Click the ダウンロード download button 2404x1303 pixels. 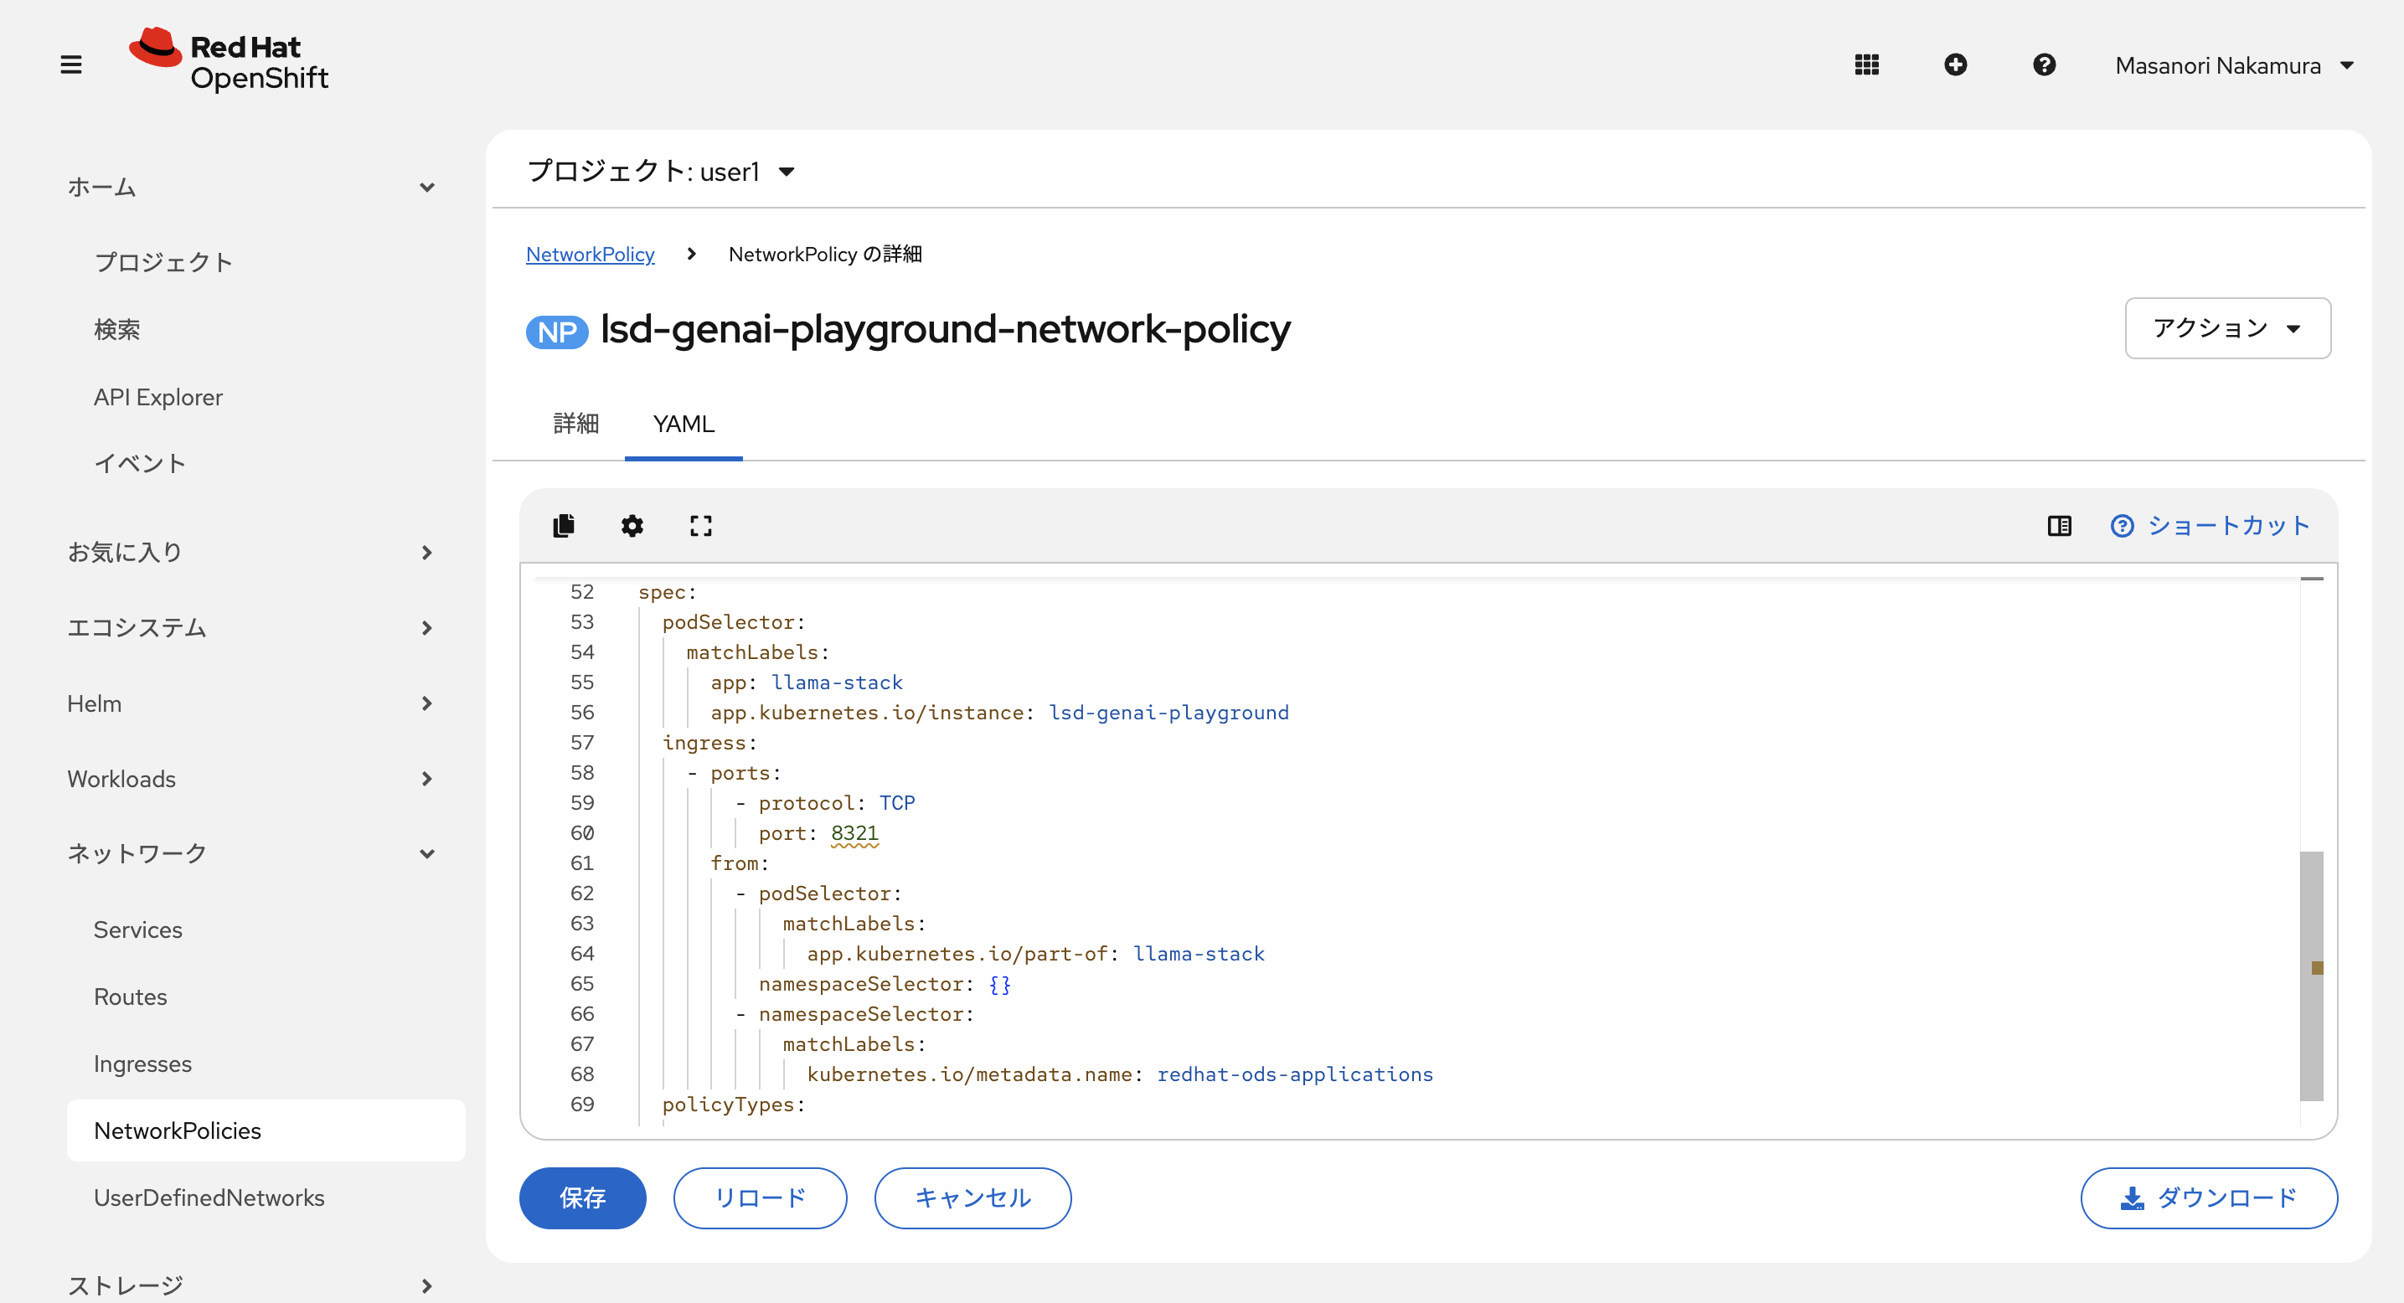pyautogui.click(x=2208, y=1197)
